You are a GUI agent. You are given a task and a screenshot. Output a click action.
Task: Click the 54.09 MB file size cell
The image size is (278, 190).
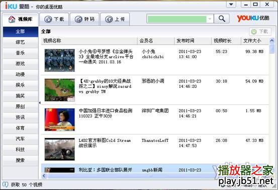click(x=254, y=81)
